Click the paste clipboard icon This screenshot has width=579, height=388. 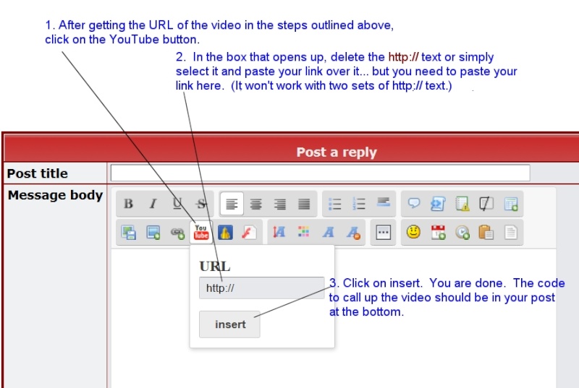486,233
